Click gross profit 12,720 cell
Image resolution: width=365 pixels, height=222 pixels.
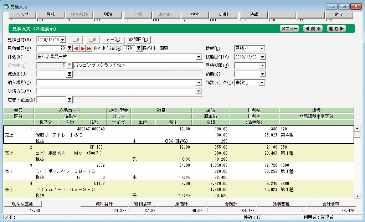pyautogui.click(x=254, y=165)
